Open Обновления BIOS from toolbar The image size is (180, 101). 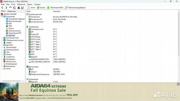point(55,7)
